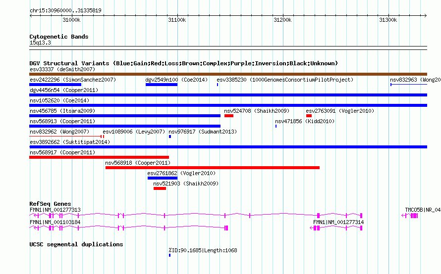The height and width of the screenshot is (274, 441).
Task: Click the nsv568913 (Cooper2011) blue bar
Action: tap(125, 126)
